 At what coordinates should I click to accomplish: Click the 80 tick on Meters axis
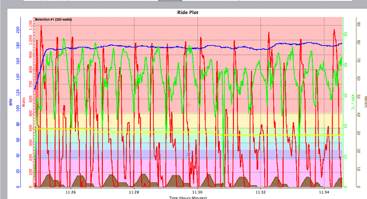358,42
